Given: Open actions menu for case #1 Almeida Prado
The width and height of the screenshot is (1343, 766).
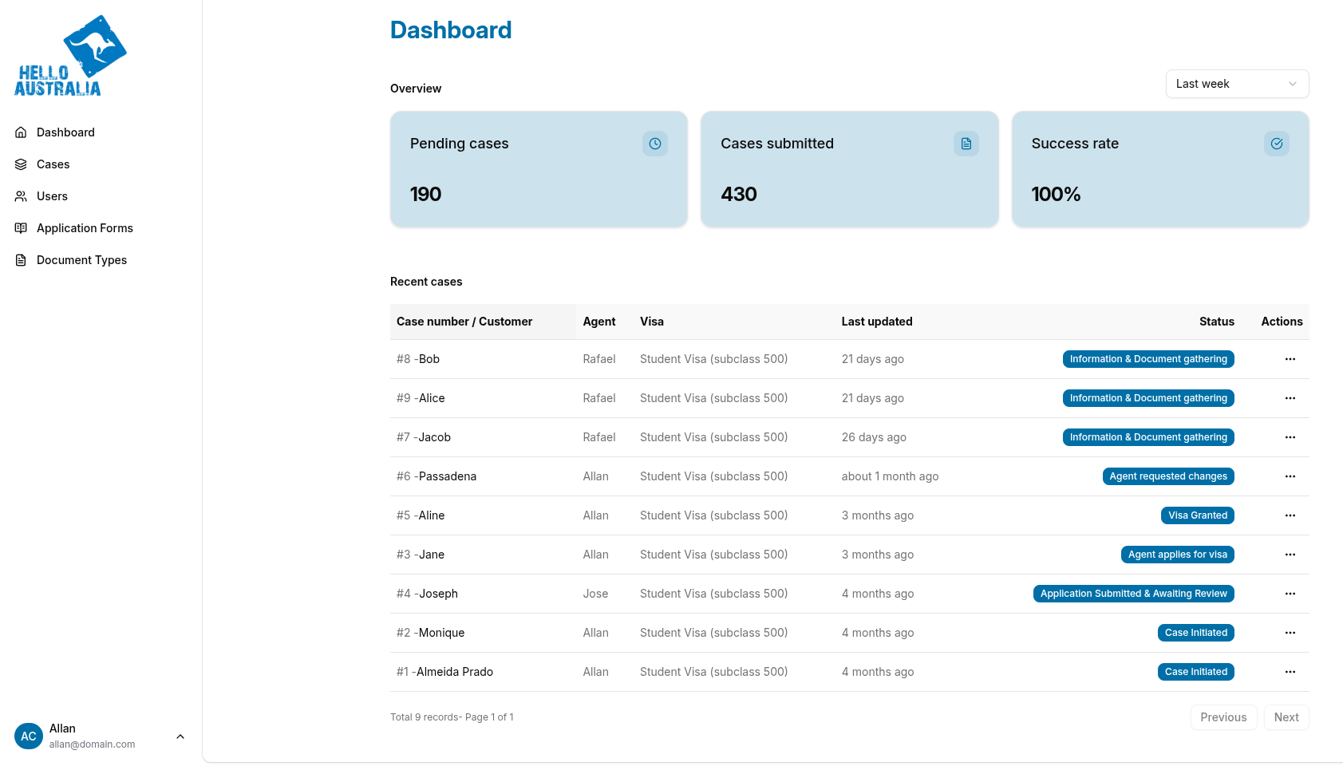Looking at the screenshot, I should [1290, 672].
